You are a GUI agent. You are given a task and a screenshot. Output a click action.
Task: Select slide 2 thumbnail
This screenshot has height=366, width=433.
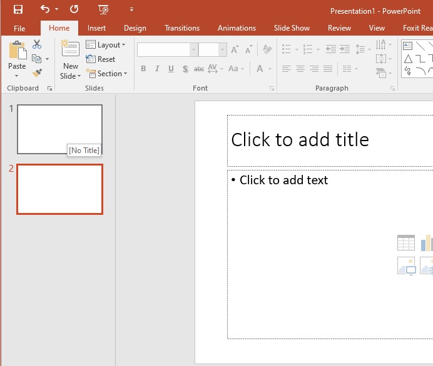(59, 189)
